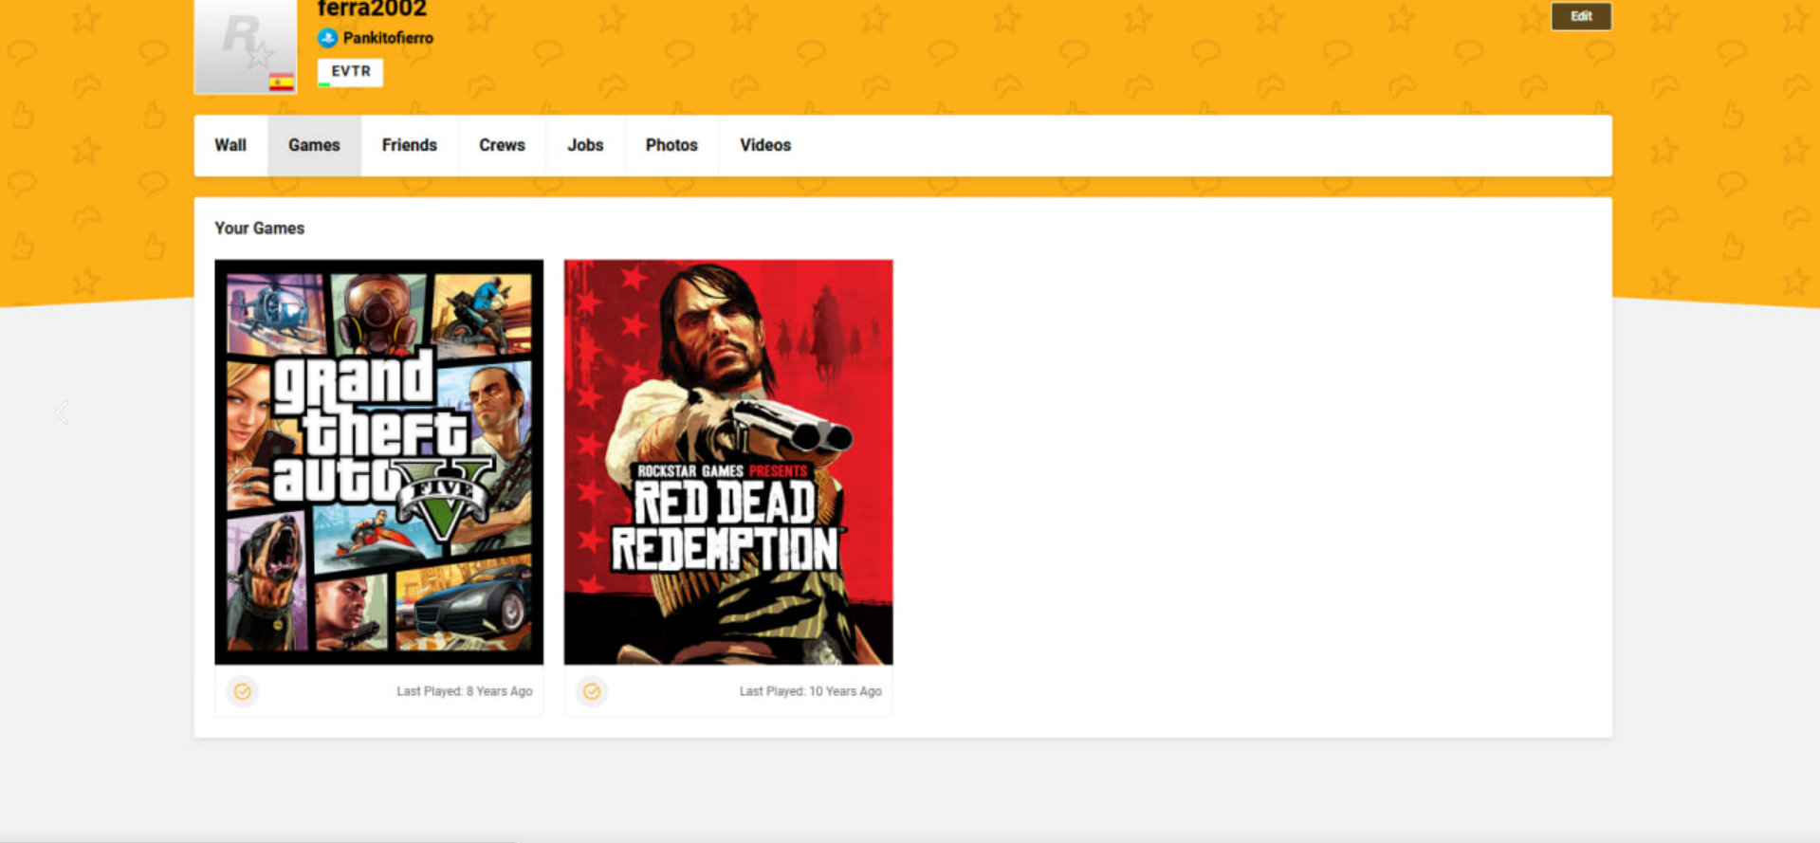
Task: Click the 'Last Played: 10 Years Ago' text
Action: [811, 691]
